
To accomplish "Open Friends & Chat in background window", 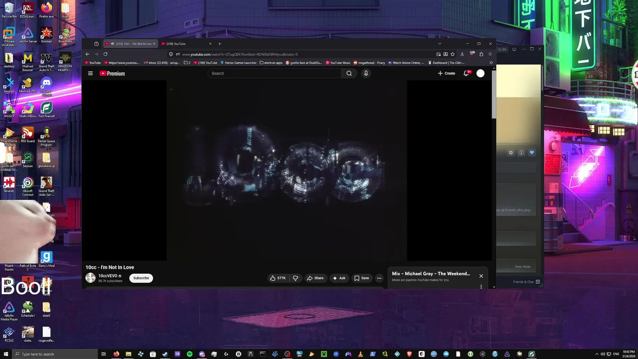I will pos(526,282).
